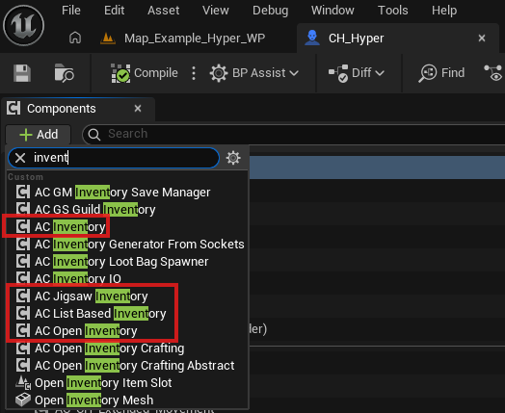Click the Map_Example_Hyper_WP level icon
The image size is (505, 413).
click(x=108, y=39)
